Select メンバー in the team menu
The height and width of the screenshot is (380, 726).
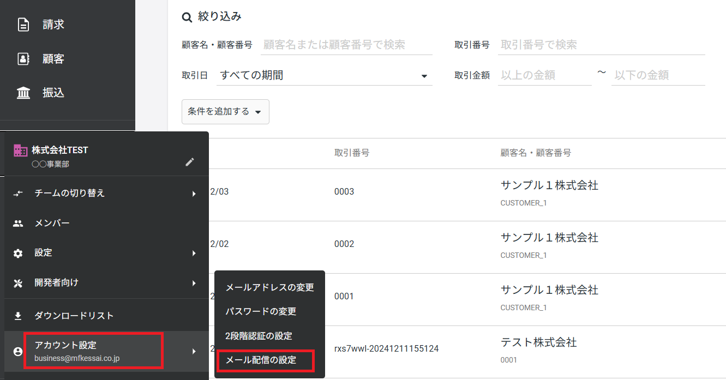[x=106, y=224]
